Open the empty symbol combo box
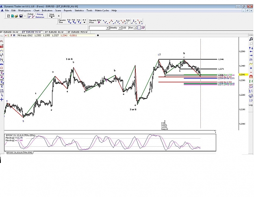The height and width of the screenshot is (197, 254). coord(99,28)
